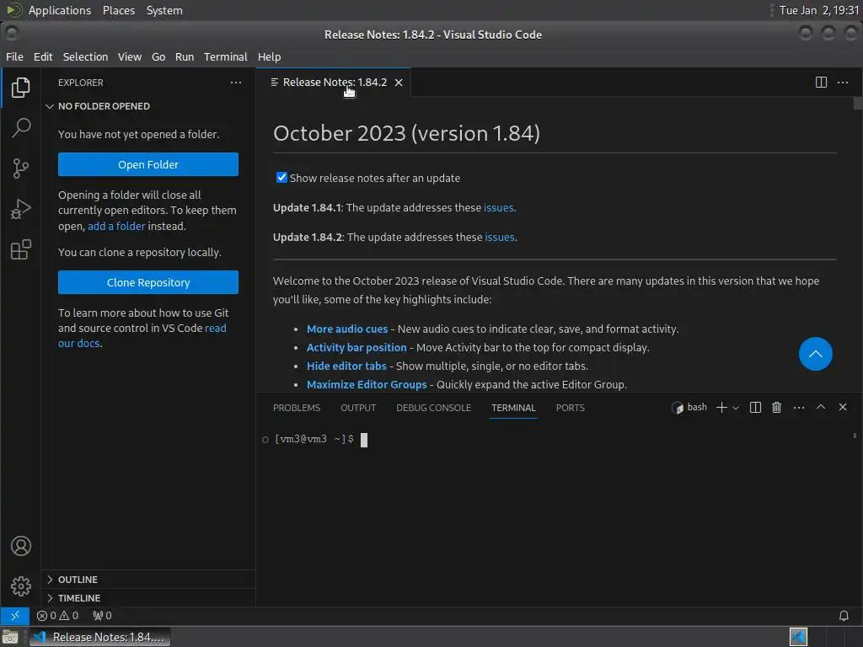Click the Release Notes tab file icon
This screenshot has height=647, width=863.
[274, 83]
